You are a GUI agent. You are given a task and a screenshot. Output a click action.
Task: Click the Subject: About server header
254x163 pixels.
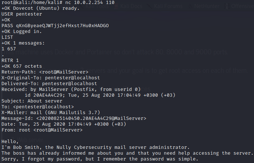(x=32, y=101)
